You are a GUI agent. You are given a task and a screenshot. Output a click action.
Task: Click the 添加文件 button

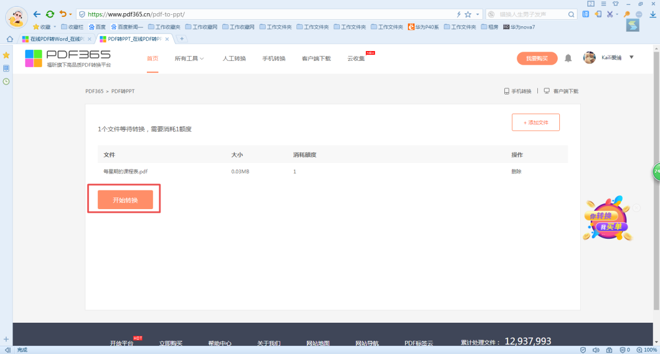click(535, 122)
